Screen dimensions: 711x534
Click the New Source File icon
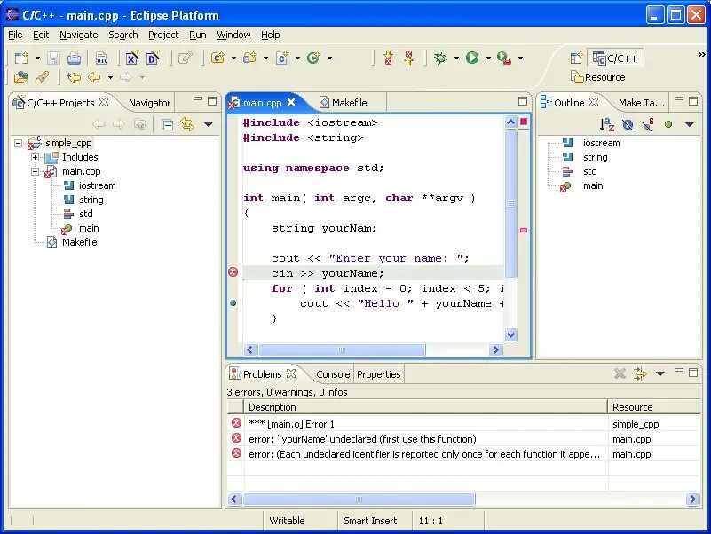(282, 58)
